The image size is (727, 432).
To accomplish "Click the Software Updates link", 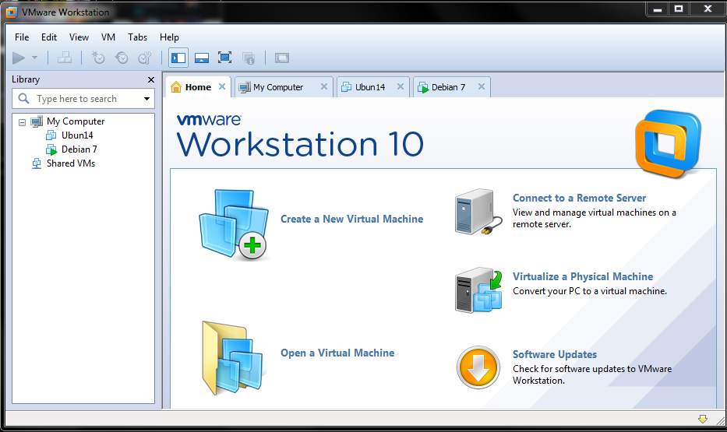I will [555, 354].
